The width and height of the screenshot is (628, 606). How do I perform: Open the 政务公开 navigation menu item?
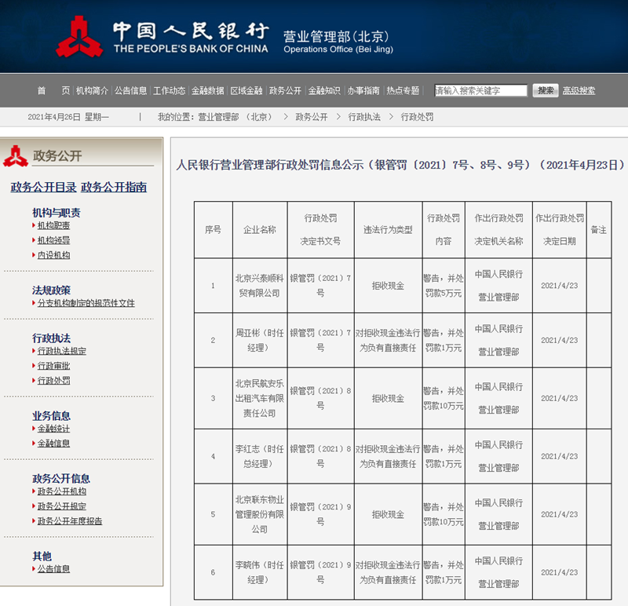[285, 90]
